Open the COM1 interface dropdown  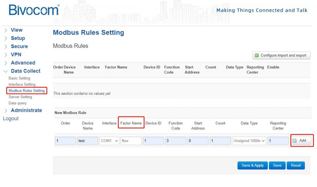pos(109,141)
